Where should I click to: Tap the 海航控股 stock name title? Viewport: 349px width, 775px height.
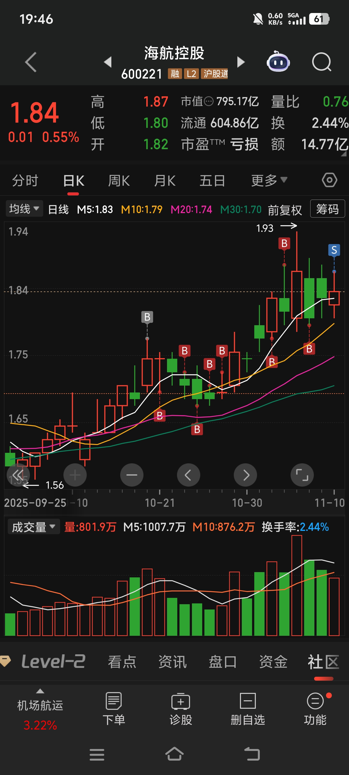coord(174,53)
